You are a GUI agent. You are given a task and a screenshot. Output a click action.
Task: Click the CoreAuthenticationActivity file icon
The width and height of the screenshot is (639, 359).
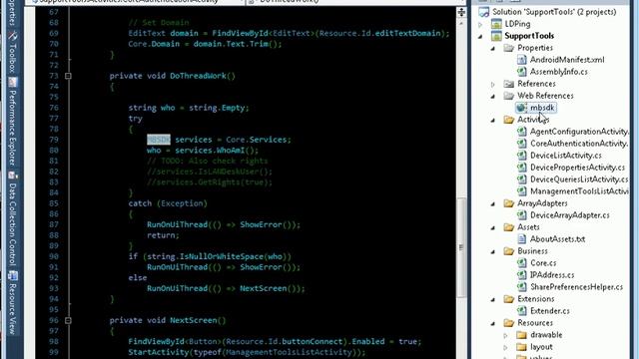(521, 144)
